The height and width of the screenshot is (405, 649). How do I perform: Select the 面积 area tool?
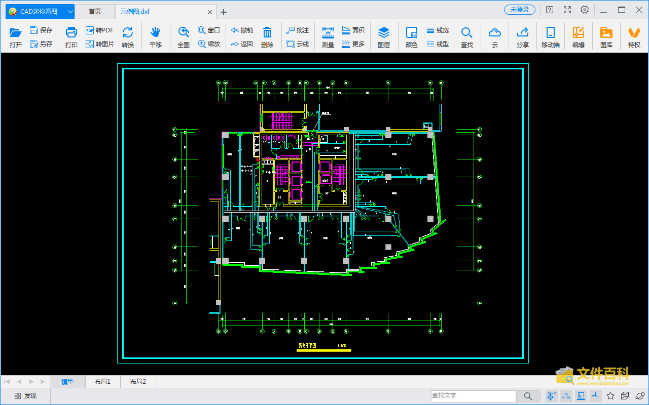353,30
